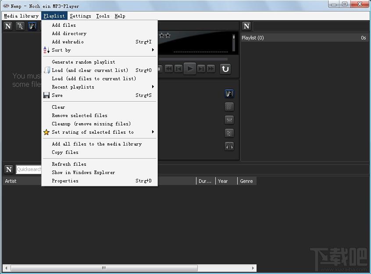Choose Add files from Playlist menu
Viewport: 371px width, 274px height.
tap(100, 25)
